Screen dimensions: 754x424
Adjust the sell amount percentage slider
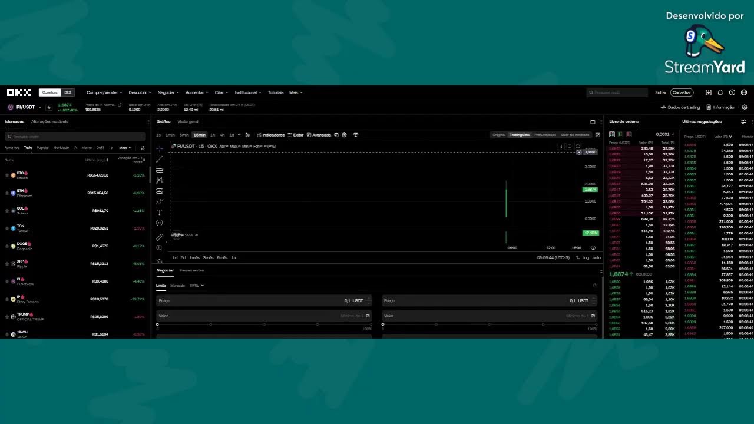(490, 324)
